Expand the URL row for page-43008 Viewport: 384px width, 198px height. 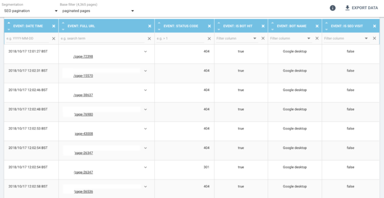click(145, 128)
